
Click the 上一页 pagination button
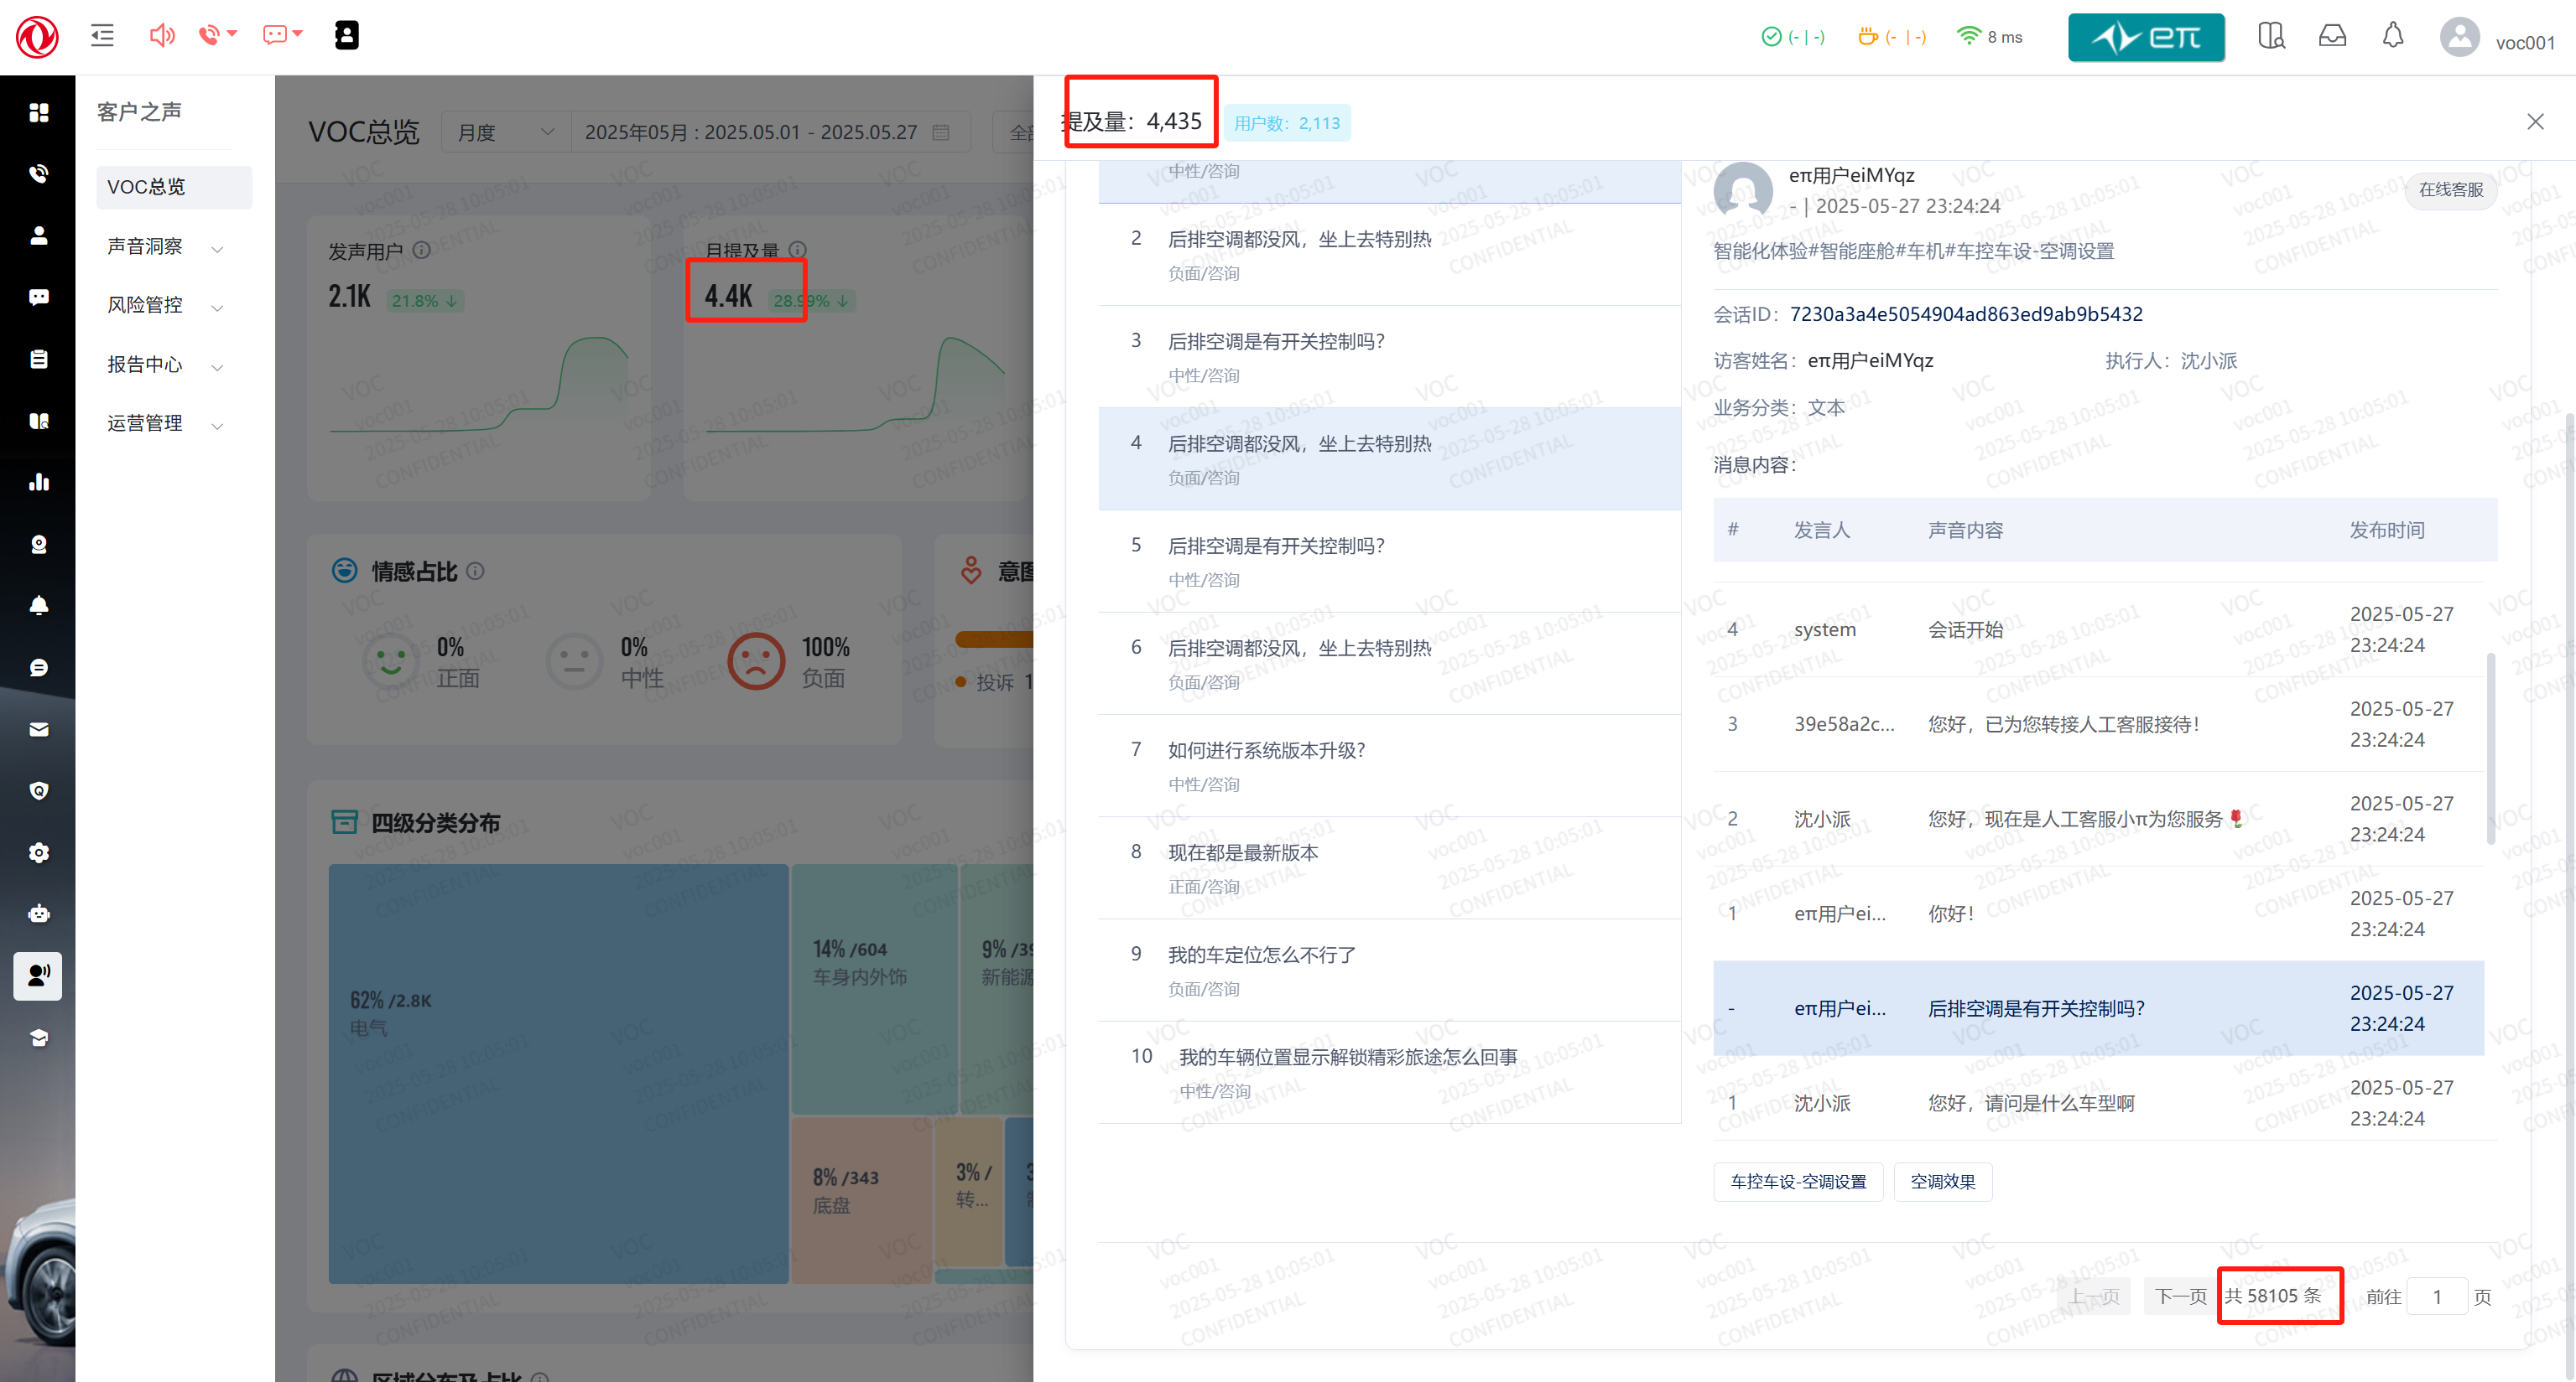[2094, 1296]
